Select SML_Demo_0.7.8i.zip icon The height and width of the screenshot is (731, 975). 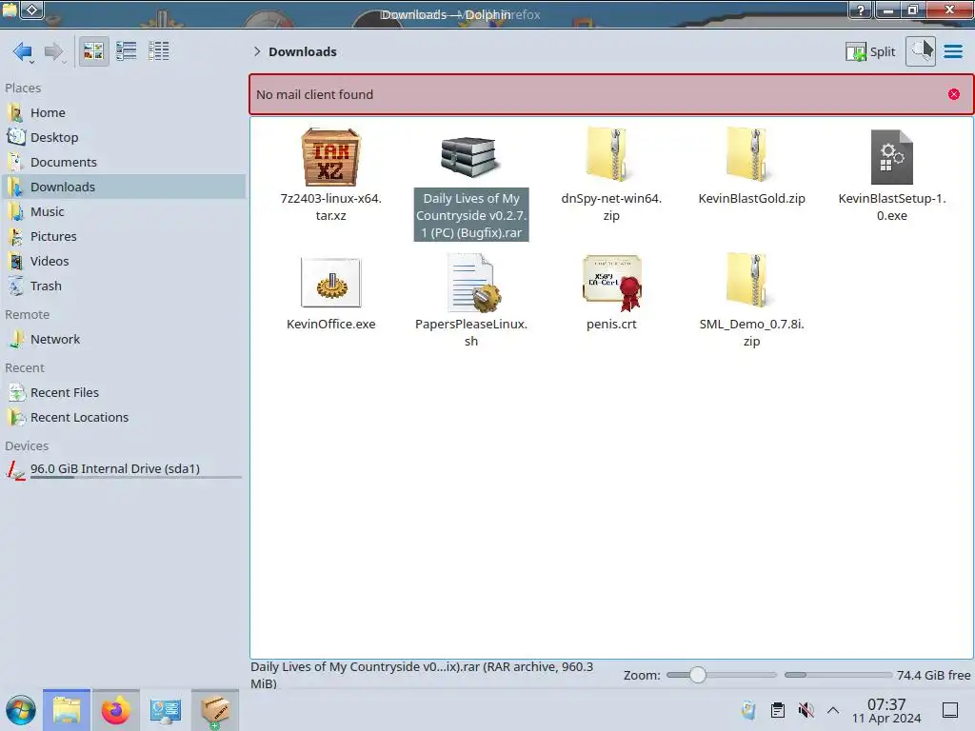(x=748, y=280)
